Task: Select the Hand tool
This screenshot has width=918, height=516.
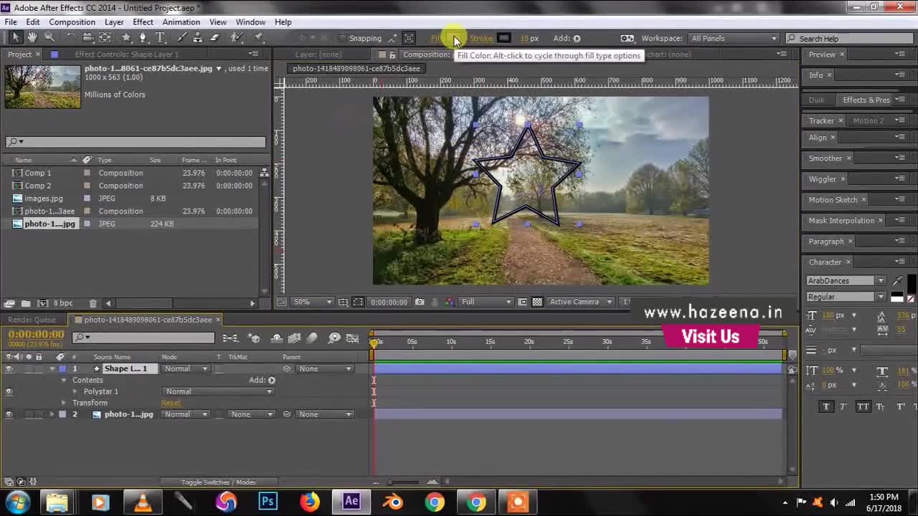Action: click(x=32, y=38)
